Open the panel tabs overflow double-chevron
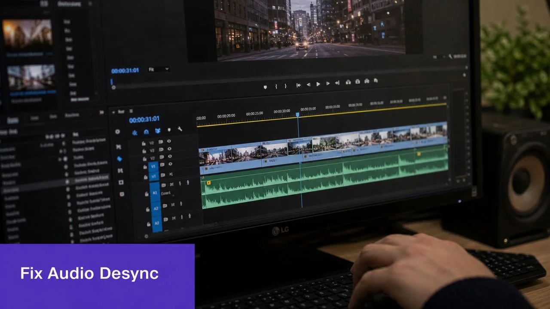This screenshot has height=309, width=550. pos(101,112)
